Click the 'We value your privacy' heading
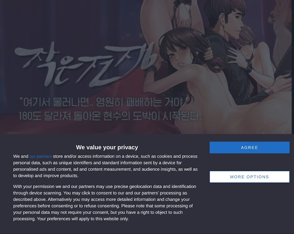Screen dimensions: 294x234 pos(107,147)
